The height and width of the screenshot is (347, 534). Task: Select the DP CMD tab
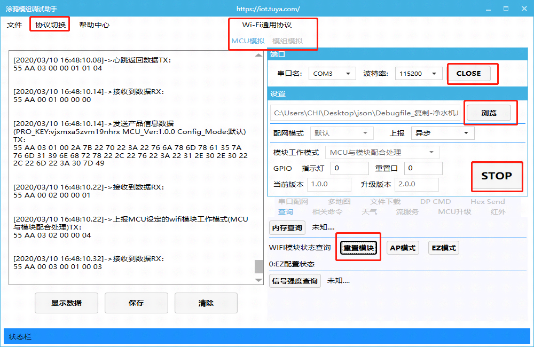tap(435, 202)
